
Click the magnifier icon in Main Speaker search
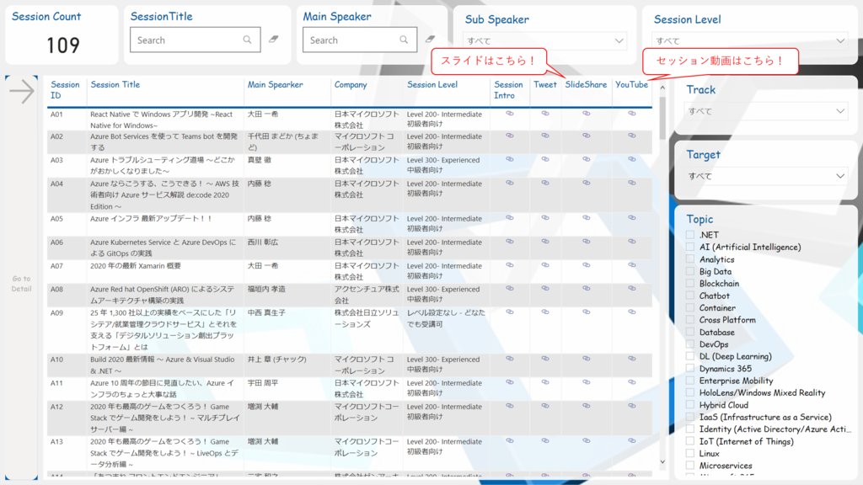tap(404, 40)
